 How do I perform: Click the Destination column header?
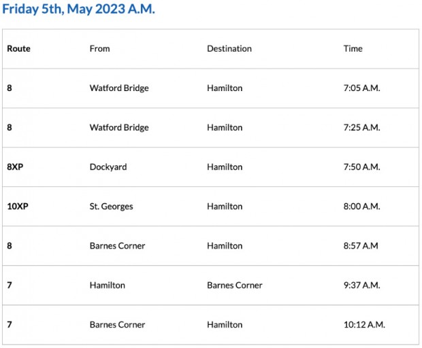coord(229,49)
